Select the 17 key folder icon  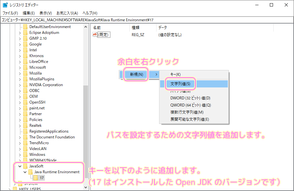click(35, 178)
